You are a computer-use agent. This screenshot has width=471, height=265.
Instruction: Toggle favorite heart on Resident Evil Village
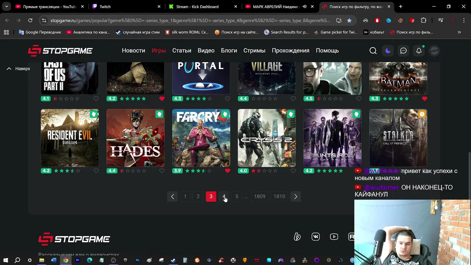pos(293,99)
